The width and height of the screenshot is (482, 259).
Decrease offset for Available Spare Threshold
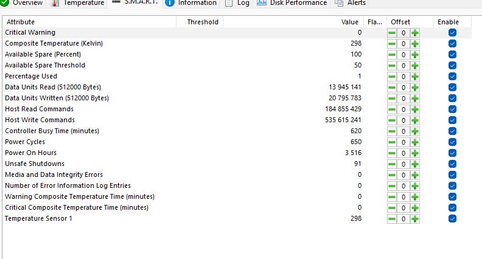coord(392,66)
